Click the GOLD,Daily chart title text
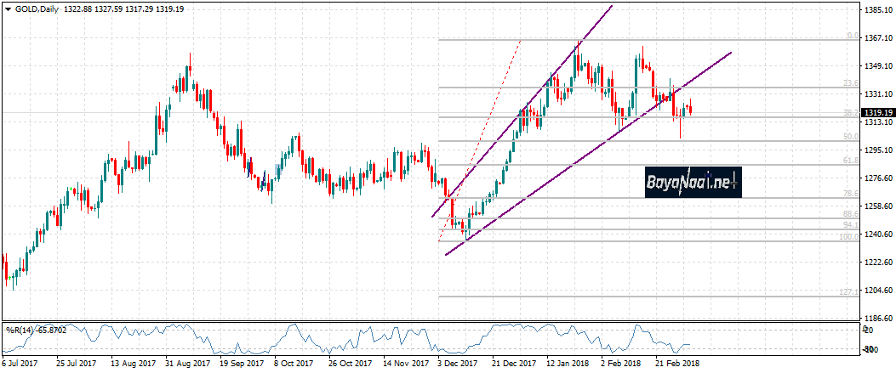This screenshot has height=373, width=896. pyautogui.click(x=35, y=7)
